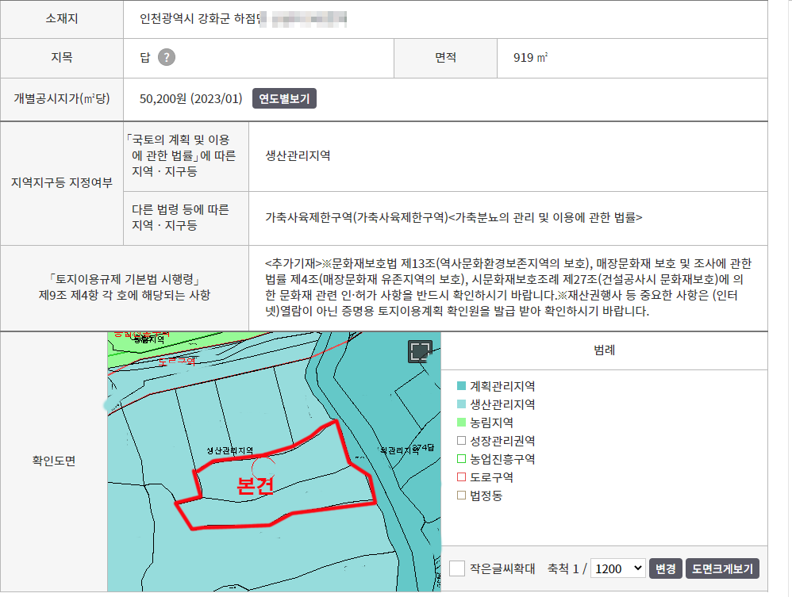Click the 생산관리지역 legend color box
Image resolution: width=792 pixels, height=597 pixels.
click(461, 404)
